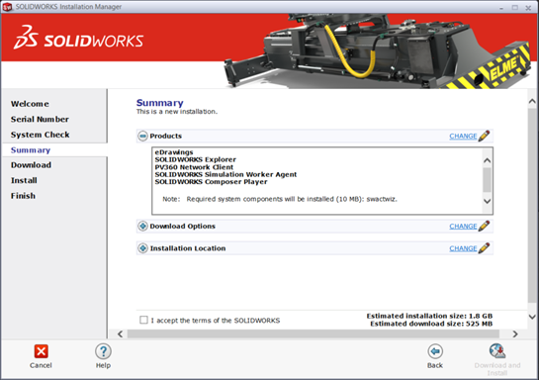Click the 3DS SOLIDWORKS logo in banner

[x=78, y=38]
